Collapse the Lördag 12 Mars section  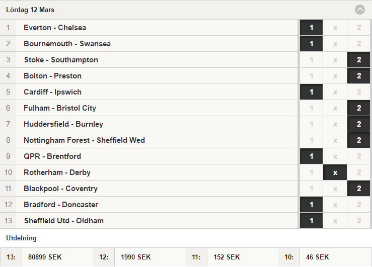[359, 10]
